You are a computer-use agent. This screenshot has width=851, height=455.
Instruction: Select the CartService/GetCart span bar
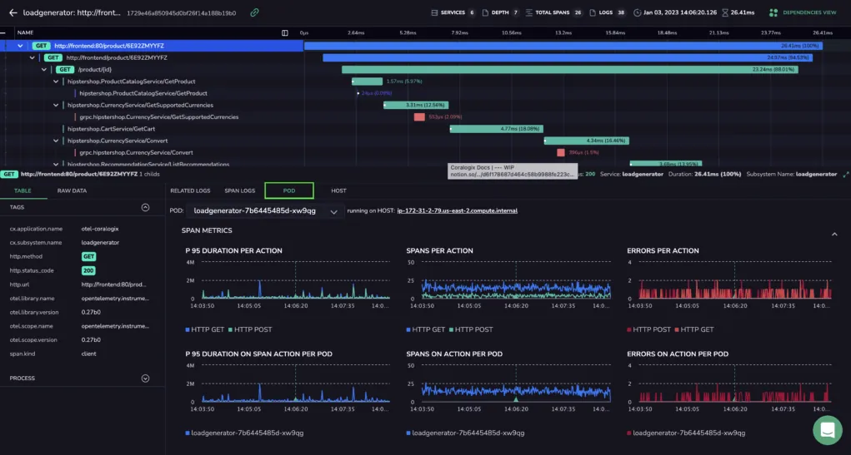pyautogui.click(x=496, y=129)
